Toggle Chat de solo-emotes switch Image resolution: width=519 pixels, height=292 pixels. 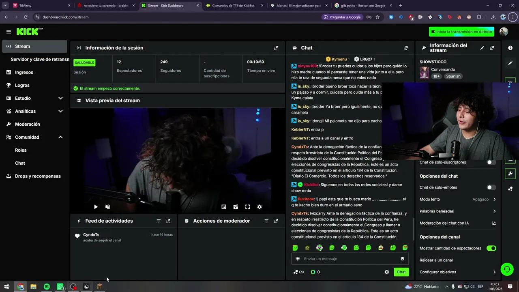491,187
